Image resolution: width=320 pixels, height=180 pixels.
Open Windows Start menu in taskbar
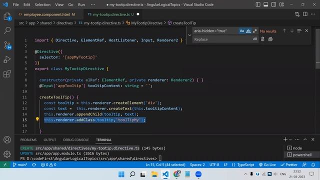click(x=121, y=174)
